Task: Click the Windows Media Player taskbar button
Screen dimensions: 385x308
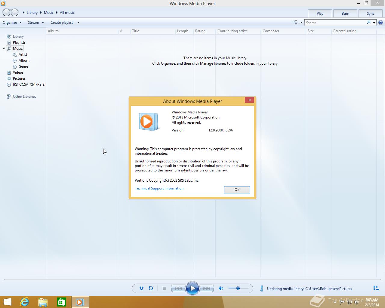Action: point(80,302)
